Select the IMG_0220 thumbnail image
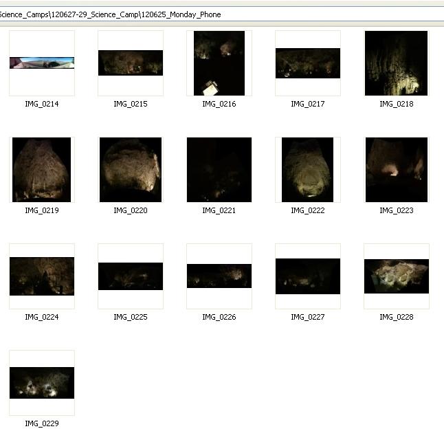The image size is (444, 442). pos(131,170)
